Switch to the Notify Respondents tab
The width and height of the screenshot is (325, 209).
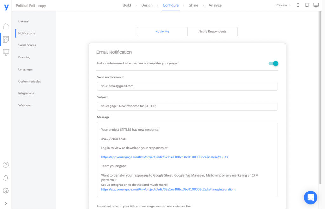(x=212, y=31)
